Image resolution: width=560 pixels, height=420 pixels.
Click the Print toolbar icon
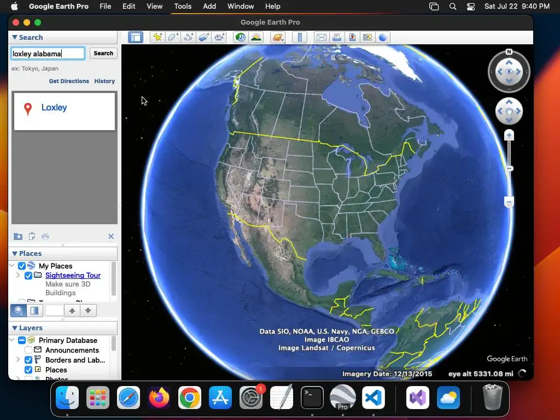[x=337, y=37]
